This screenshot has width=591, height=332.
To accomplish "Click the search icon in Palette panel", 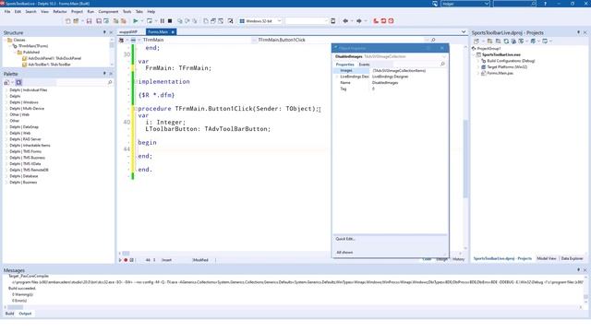I will [x=110, y=82].
